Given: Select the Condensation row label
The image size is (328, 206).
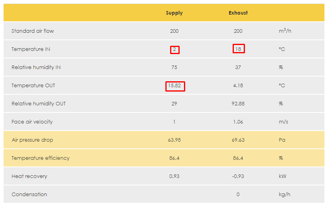Looking at the screenshot, I should click(29, 195).
